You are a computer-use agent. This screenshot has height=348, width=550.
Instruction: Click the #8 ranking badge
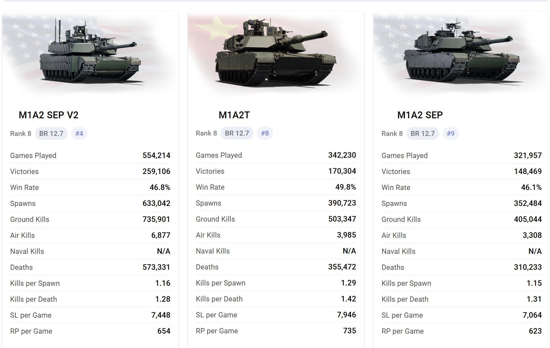[x=265, y=133]
